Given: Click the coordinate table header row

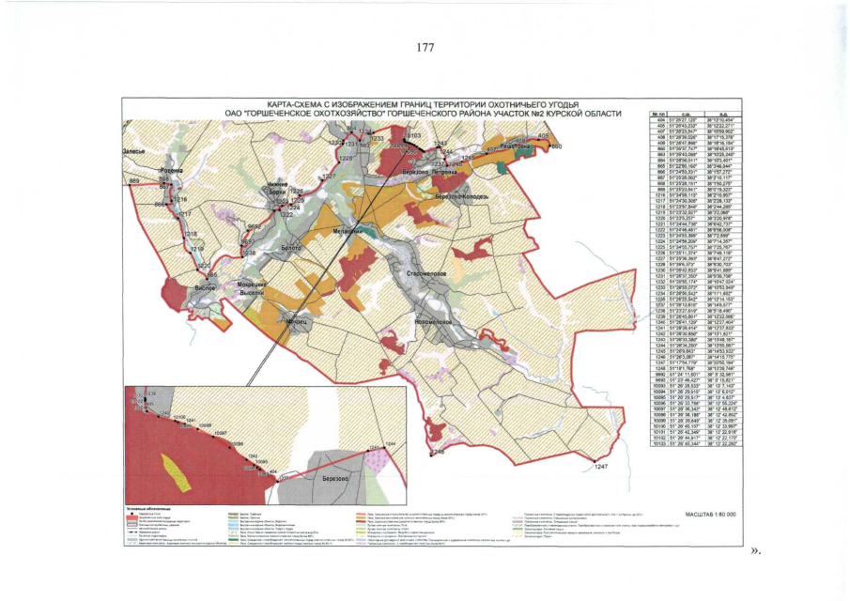Looking at the screenshot, I should coord(691,113).
